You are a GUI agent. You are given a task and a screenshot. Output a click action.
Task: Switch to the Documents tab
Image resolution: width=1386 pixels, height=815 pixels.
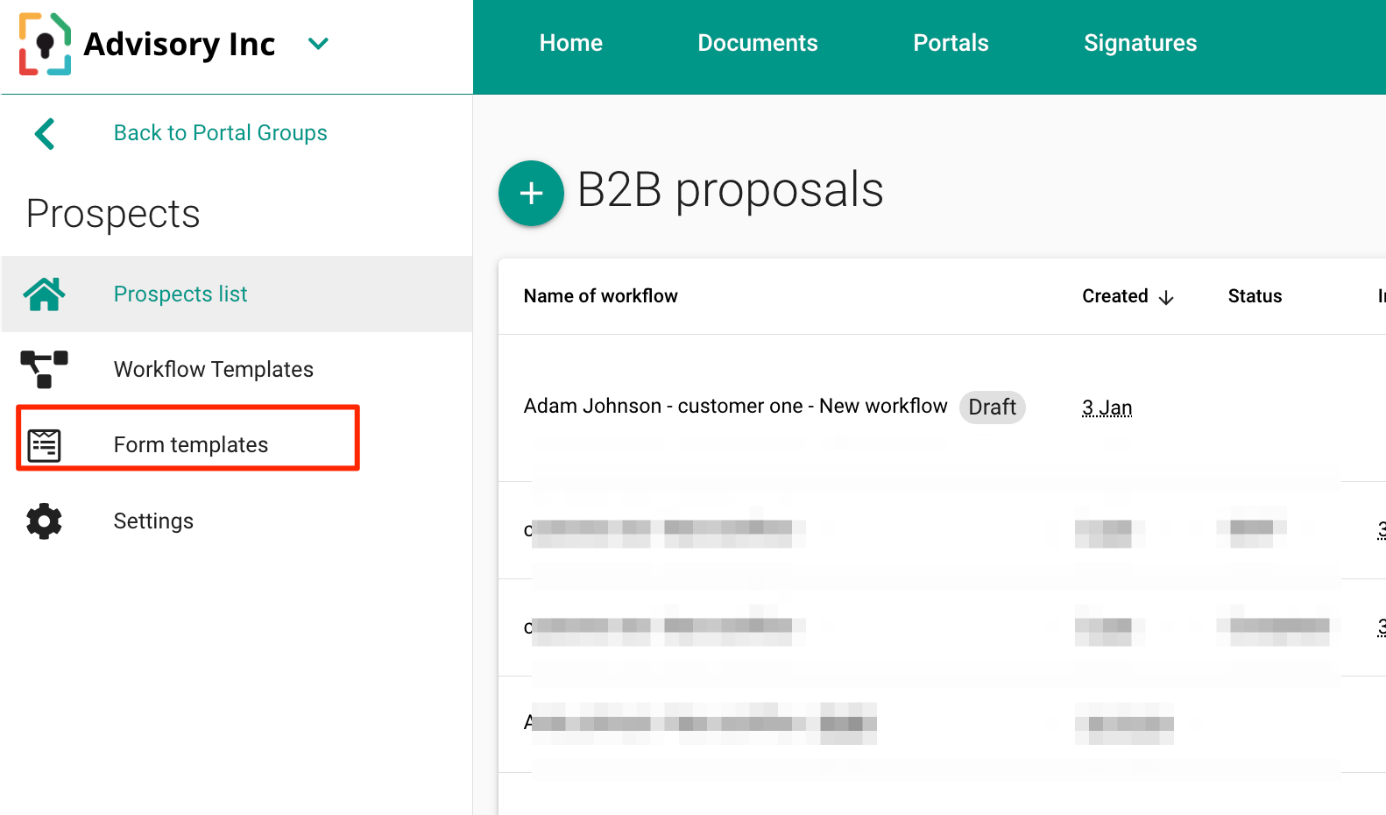pos(757,43)
